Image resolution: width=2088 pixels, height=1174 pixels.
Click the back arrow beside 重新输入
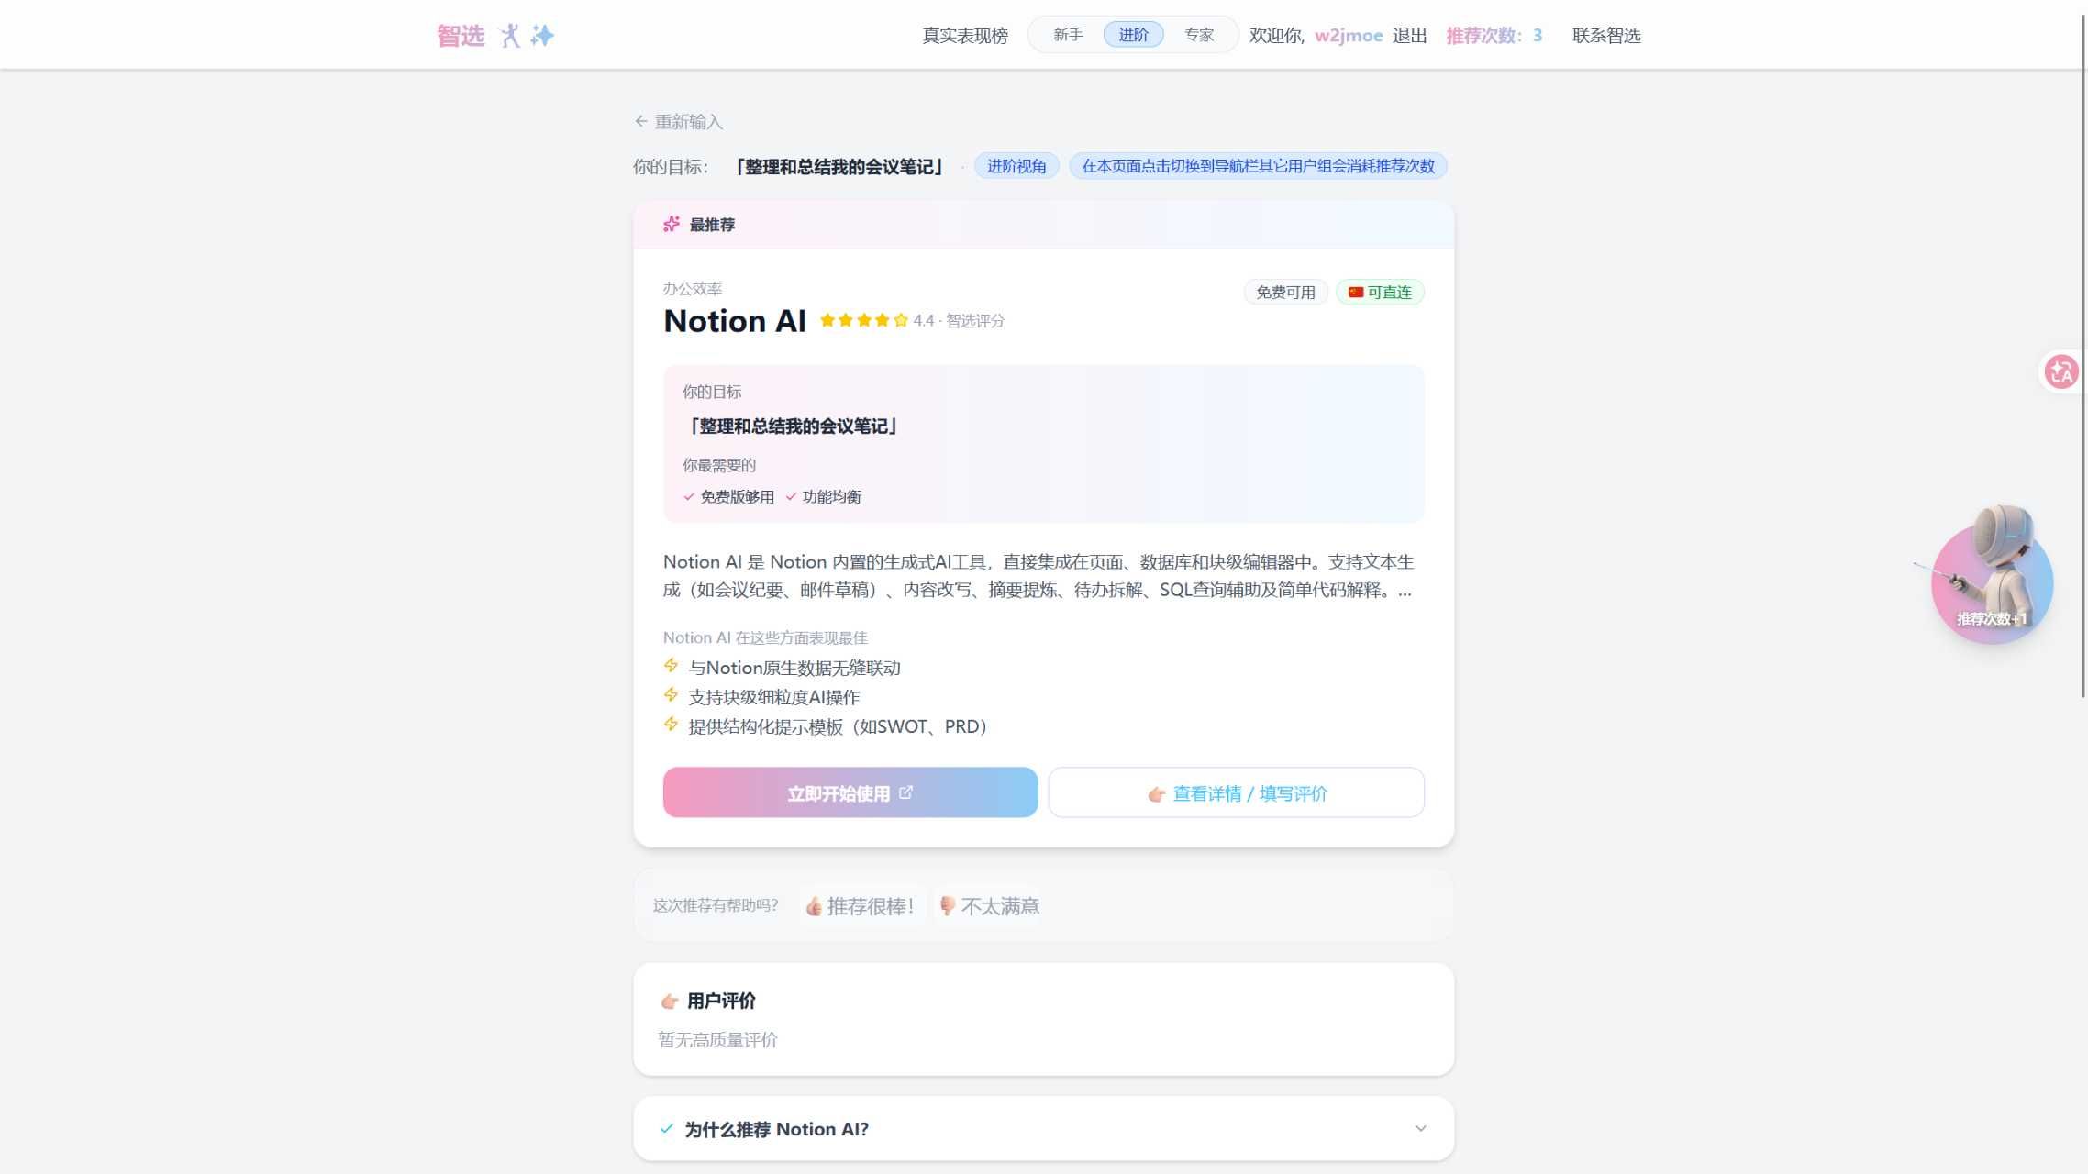[640, 121]
